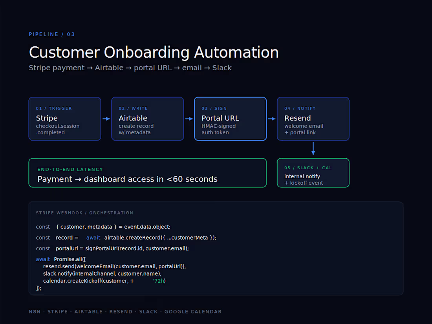Click the "event.data.object" code line
Viewport: 432px width, 324px height.
(x=103, y=227)
